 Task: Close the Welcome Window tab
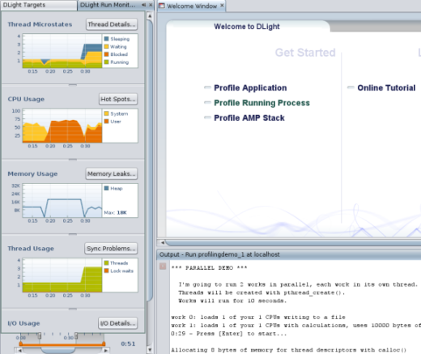[222, 6]
